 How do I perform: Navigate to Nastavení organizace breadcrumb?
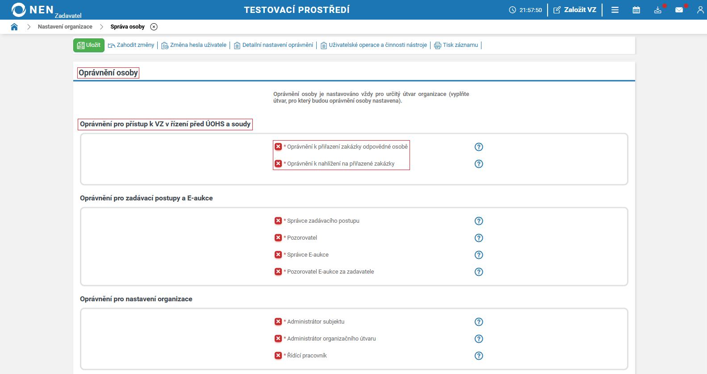(x=65, y=27)
